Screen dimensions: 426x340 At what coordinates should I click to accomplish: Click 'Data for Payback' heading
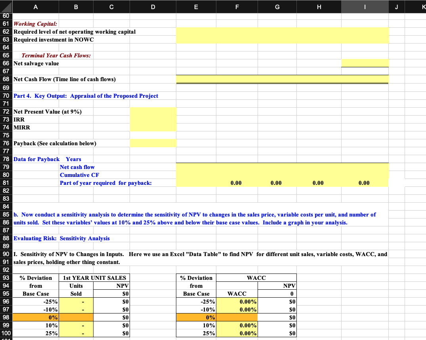(36, 159)
